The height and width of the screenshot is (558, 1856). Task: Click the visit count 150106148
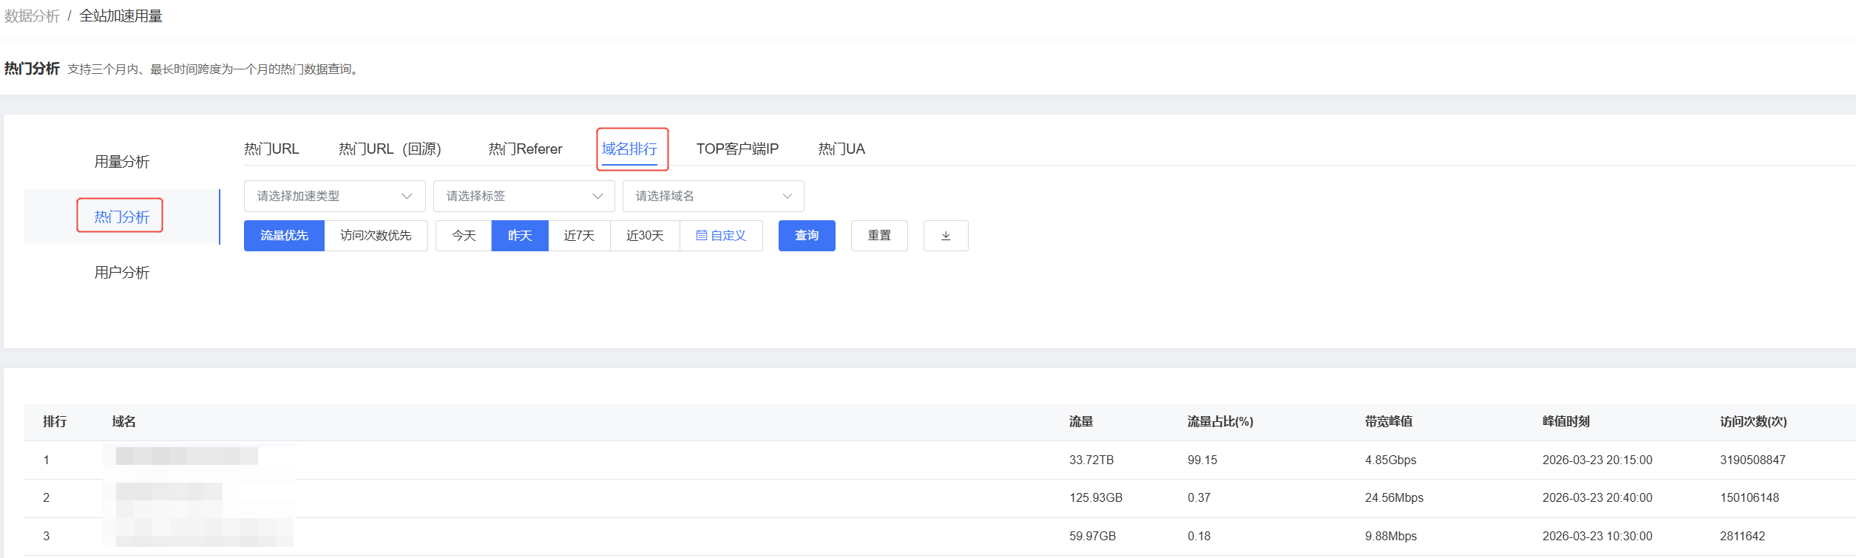click(1750, 498)
